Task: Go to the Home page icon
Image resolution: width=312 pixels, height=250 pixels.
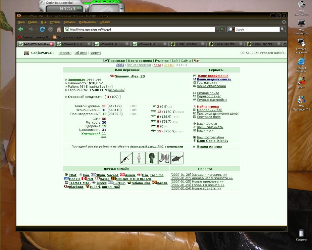Action: [59, 29]
